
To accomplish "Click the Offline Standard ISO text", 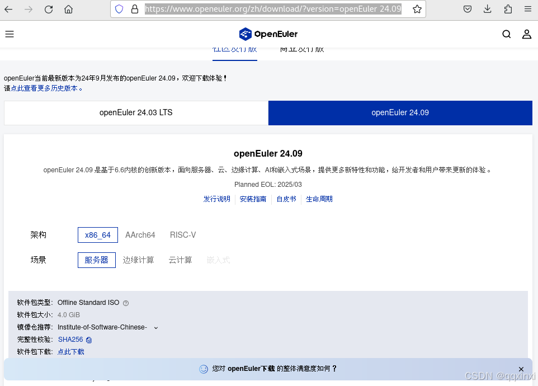I will click(x=88, y=303).
